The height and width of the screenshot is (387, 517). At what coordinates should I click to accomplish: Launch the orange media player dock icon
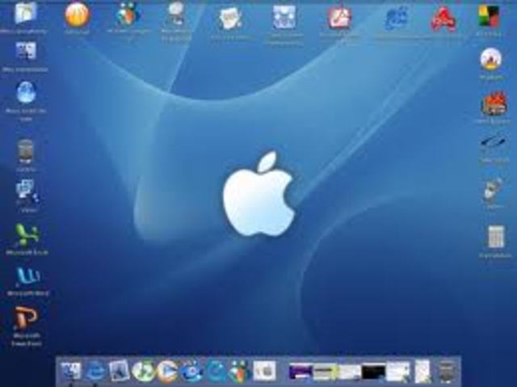pos(167,372)
